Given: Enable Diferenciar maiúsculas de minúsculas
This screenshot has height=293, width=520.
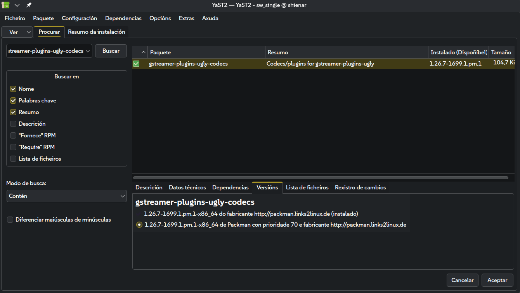Looking at the screenshot, I should coord(10,220).
